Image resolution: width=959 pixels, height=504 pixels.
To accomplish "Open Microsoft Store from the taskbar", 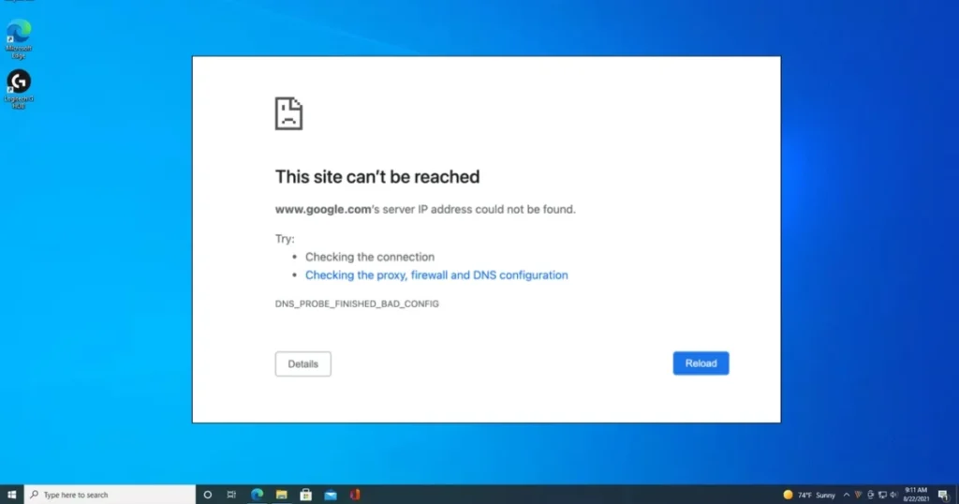I will click(x=306, y=495).
